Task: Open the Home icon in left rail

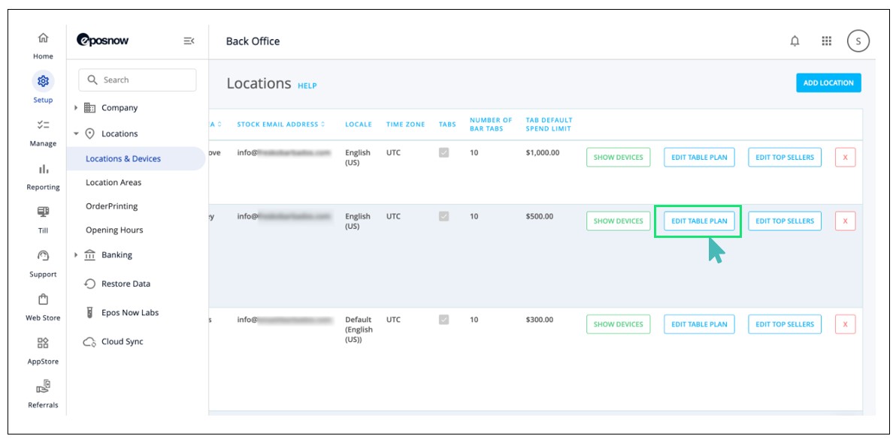Action: click(43, 38)
